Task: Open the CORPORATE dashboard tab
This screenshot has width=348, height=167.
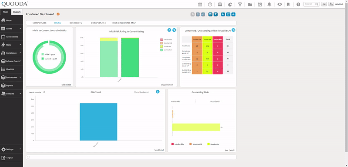Action: pyautogui.click(x=40, y=23)
